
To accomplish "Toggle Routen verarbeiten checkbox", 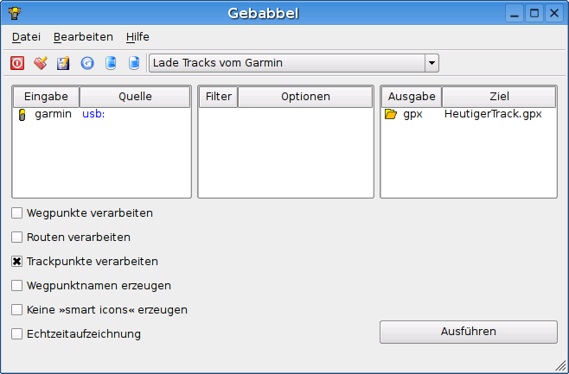I will point(17,237).
